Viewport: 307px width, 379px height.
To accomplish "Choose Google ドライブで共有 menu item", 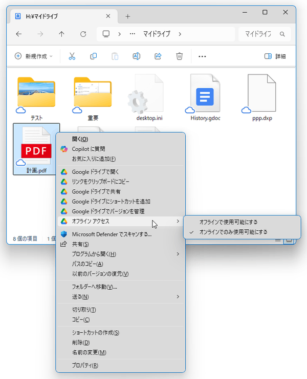I will point(96,191).
